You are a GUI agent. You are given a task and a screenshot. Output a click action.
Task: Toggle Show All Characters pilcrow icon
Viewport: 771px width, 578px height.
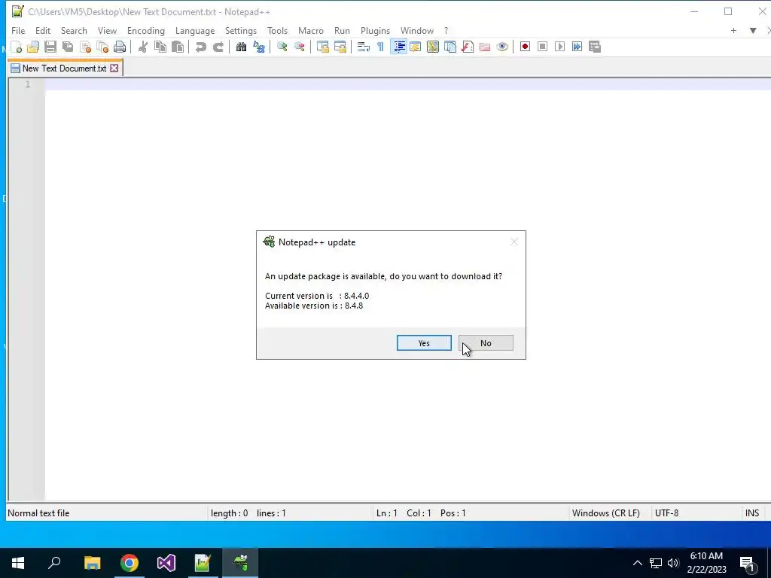click(380, 47)
